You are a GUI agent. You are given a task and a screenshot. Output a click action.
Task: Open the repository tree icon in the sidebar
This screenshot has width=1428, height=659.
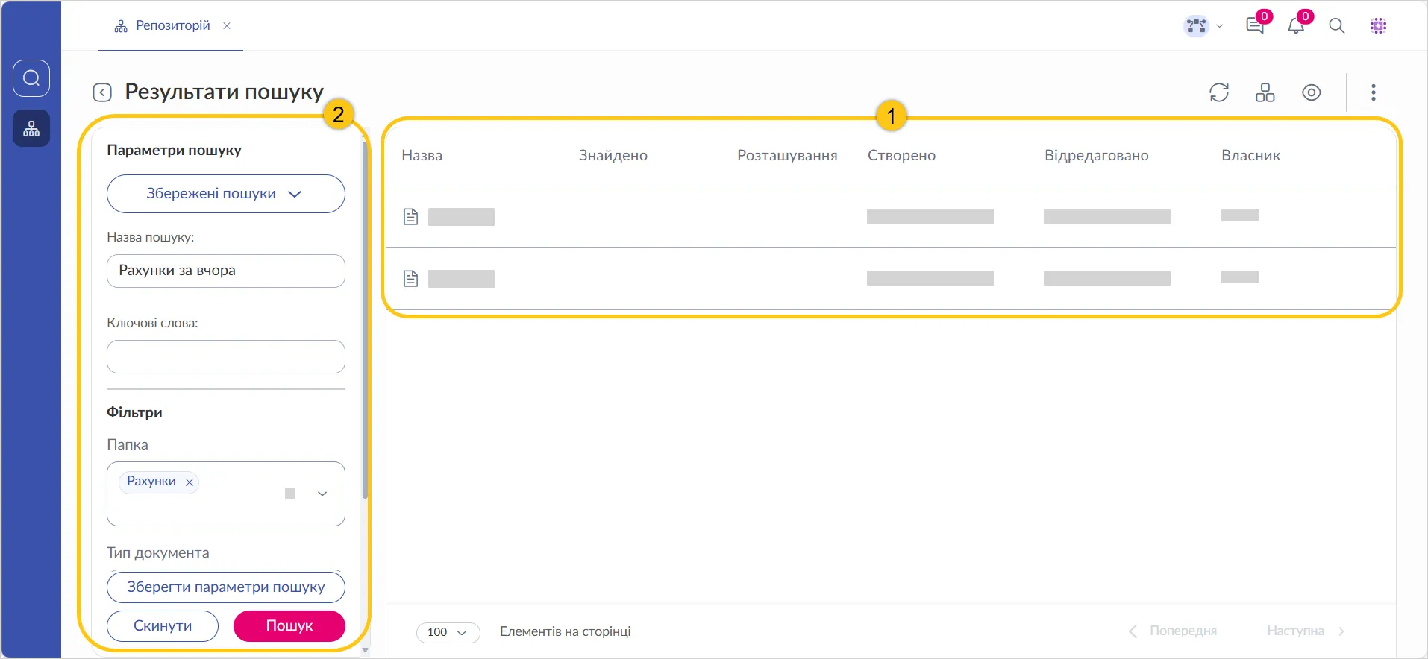[x=31, y=129]
